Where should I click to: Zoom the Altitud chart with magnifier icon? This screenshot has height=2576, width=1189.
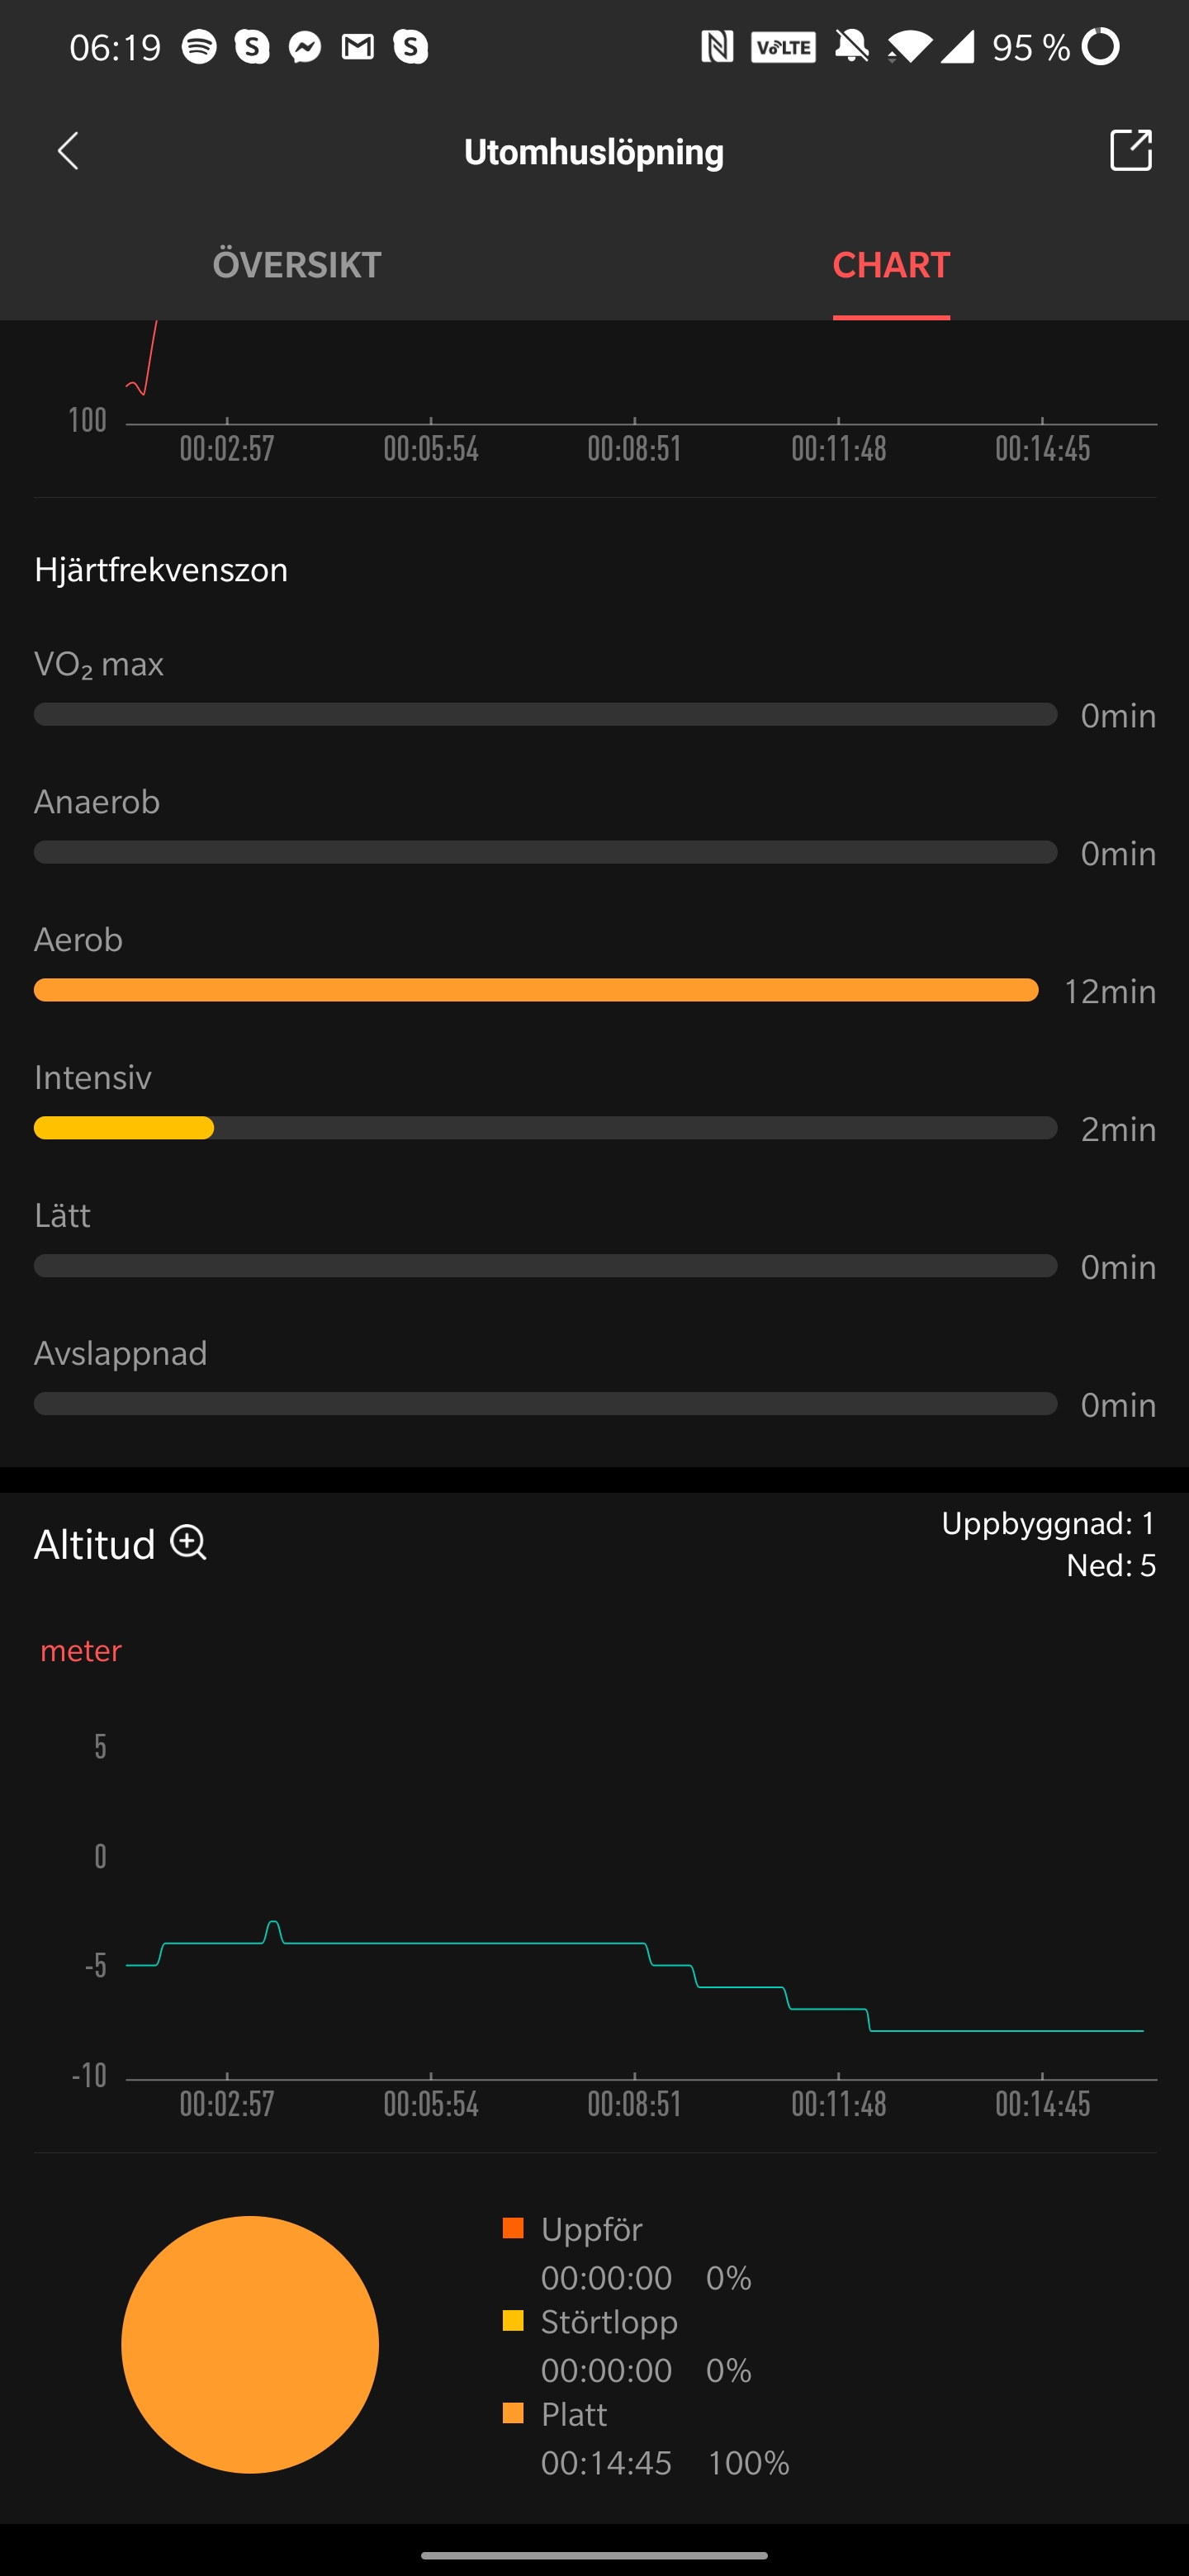(188, 1543)
